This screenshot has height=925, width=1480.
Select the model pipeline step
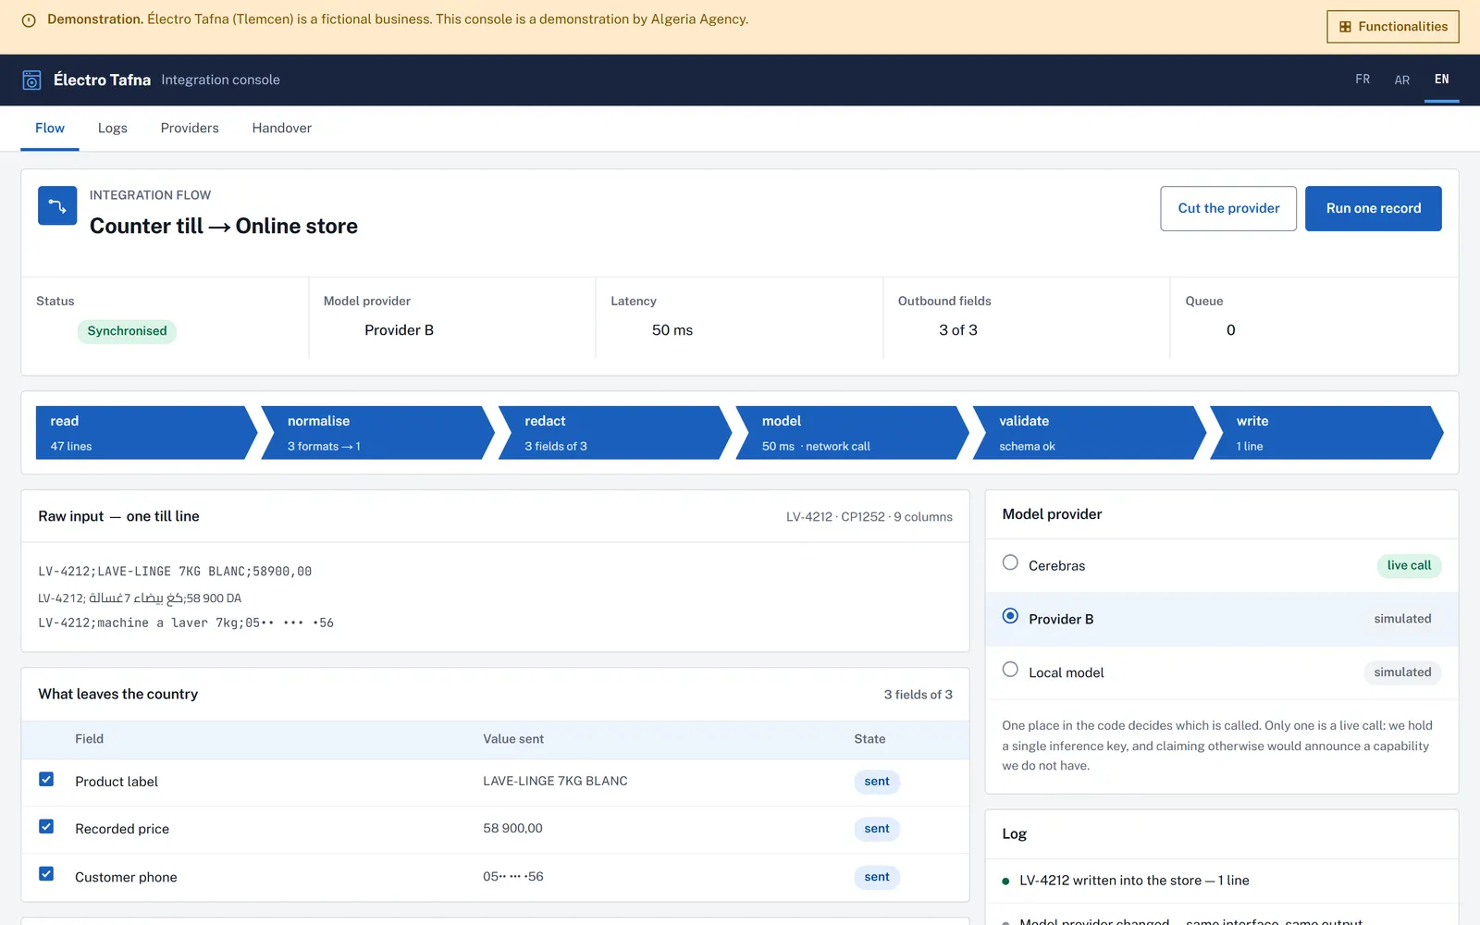point(852,433)
